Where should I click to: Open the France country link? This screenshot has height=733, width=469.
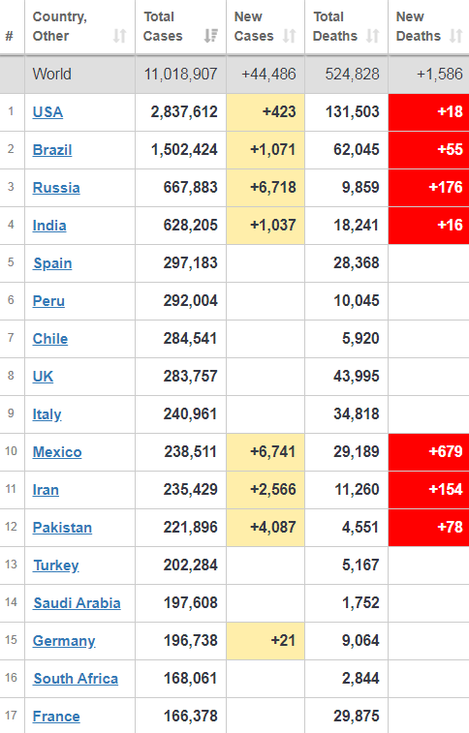click(x=56, y=717)
